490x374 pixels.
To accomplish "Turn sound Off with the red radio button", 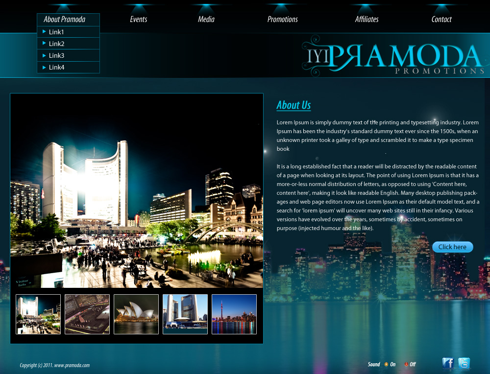I will click(x=406, y=364).
